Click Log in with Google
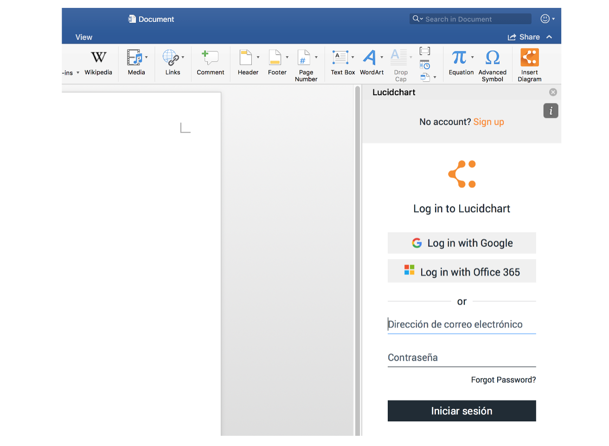609x446 pixels. coord(462,243)
